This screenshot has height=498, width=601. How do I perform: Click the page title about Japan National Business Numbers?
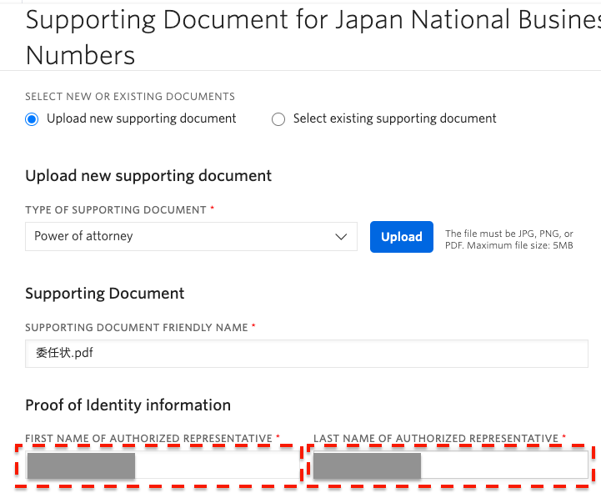click(x=313, y=38)
